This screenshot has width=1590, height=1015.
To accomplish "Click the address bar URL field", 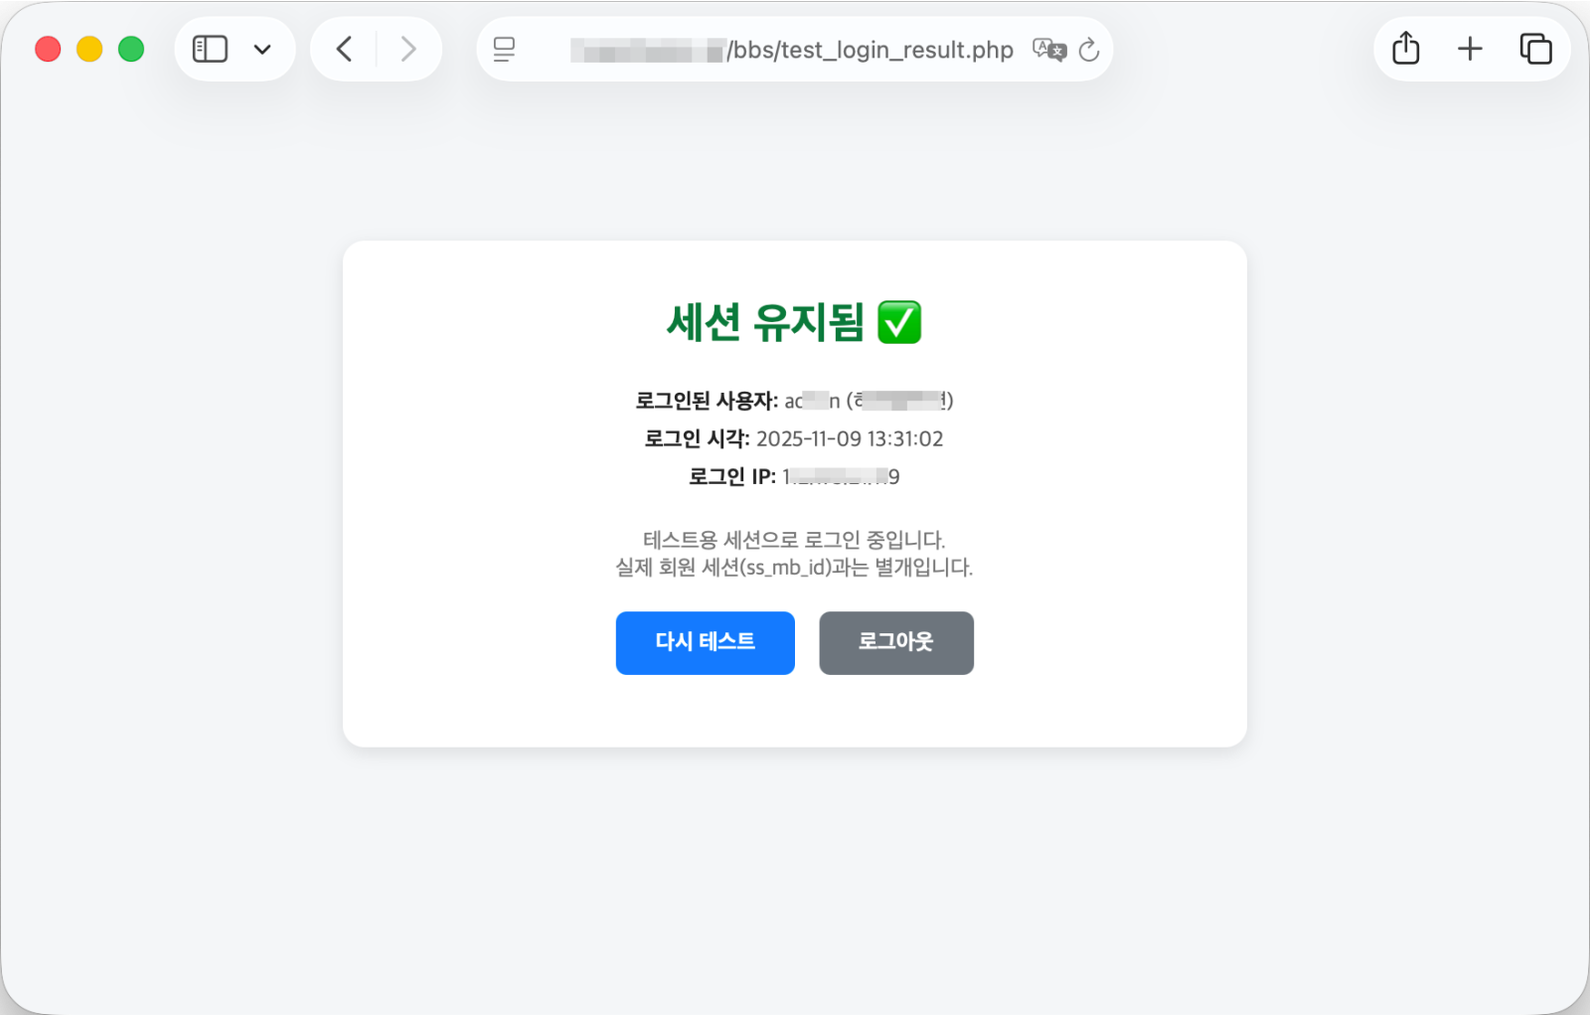I will pyautogui.click(x=793, y=49).
